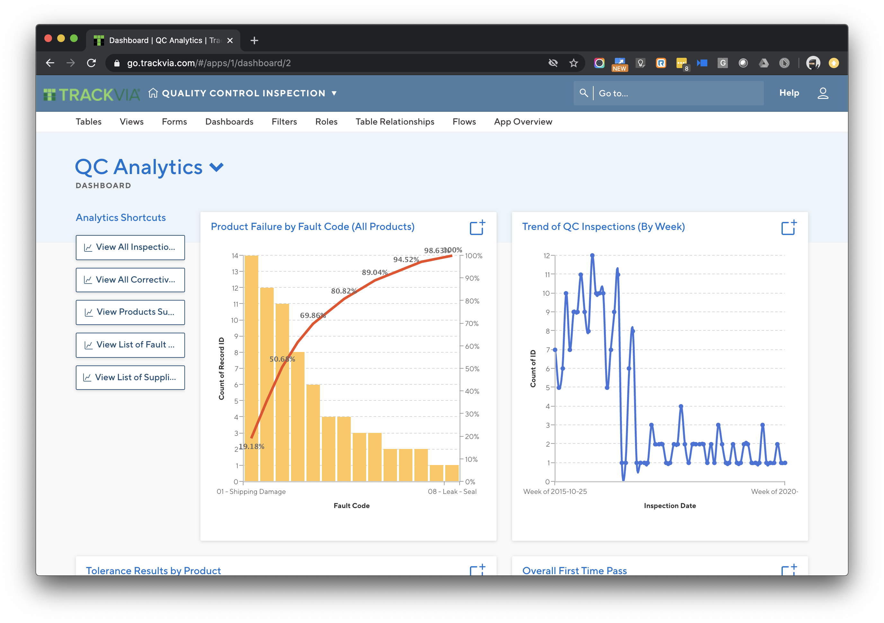Click Trend of QC Inspections title
Viewport: 884px width, 623px height.
pos(603,227)
